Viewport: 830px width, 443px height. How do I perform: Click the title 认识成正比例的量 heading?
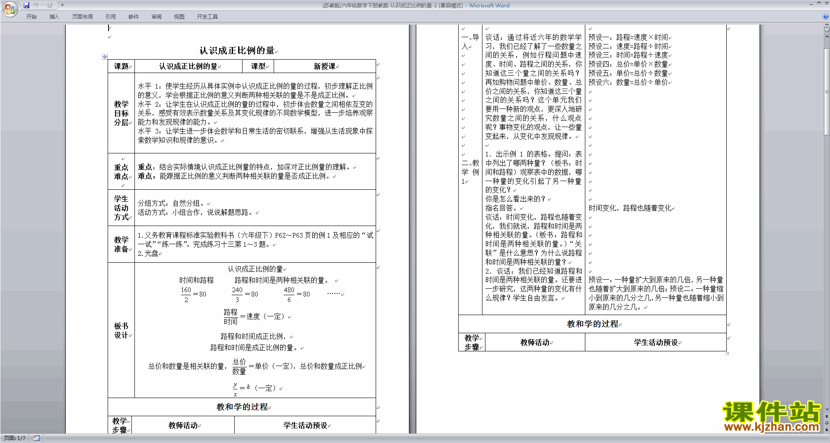(237, 51)
